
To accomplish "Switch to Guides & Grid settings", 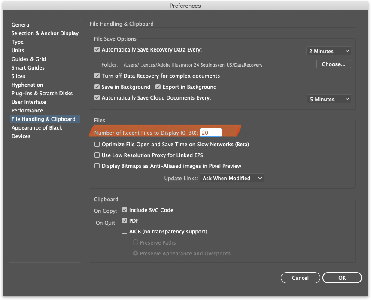I will pos(28,59).
